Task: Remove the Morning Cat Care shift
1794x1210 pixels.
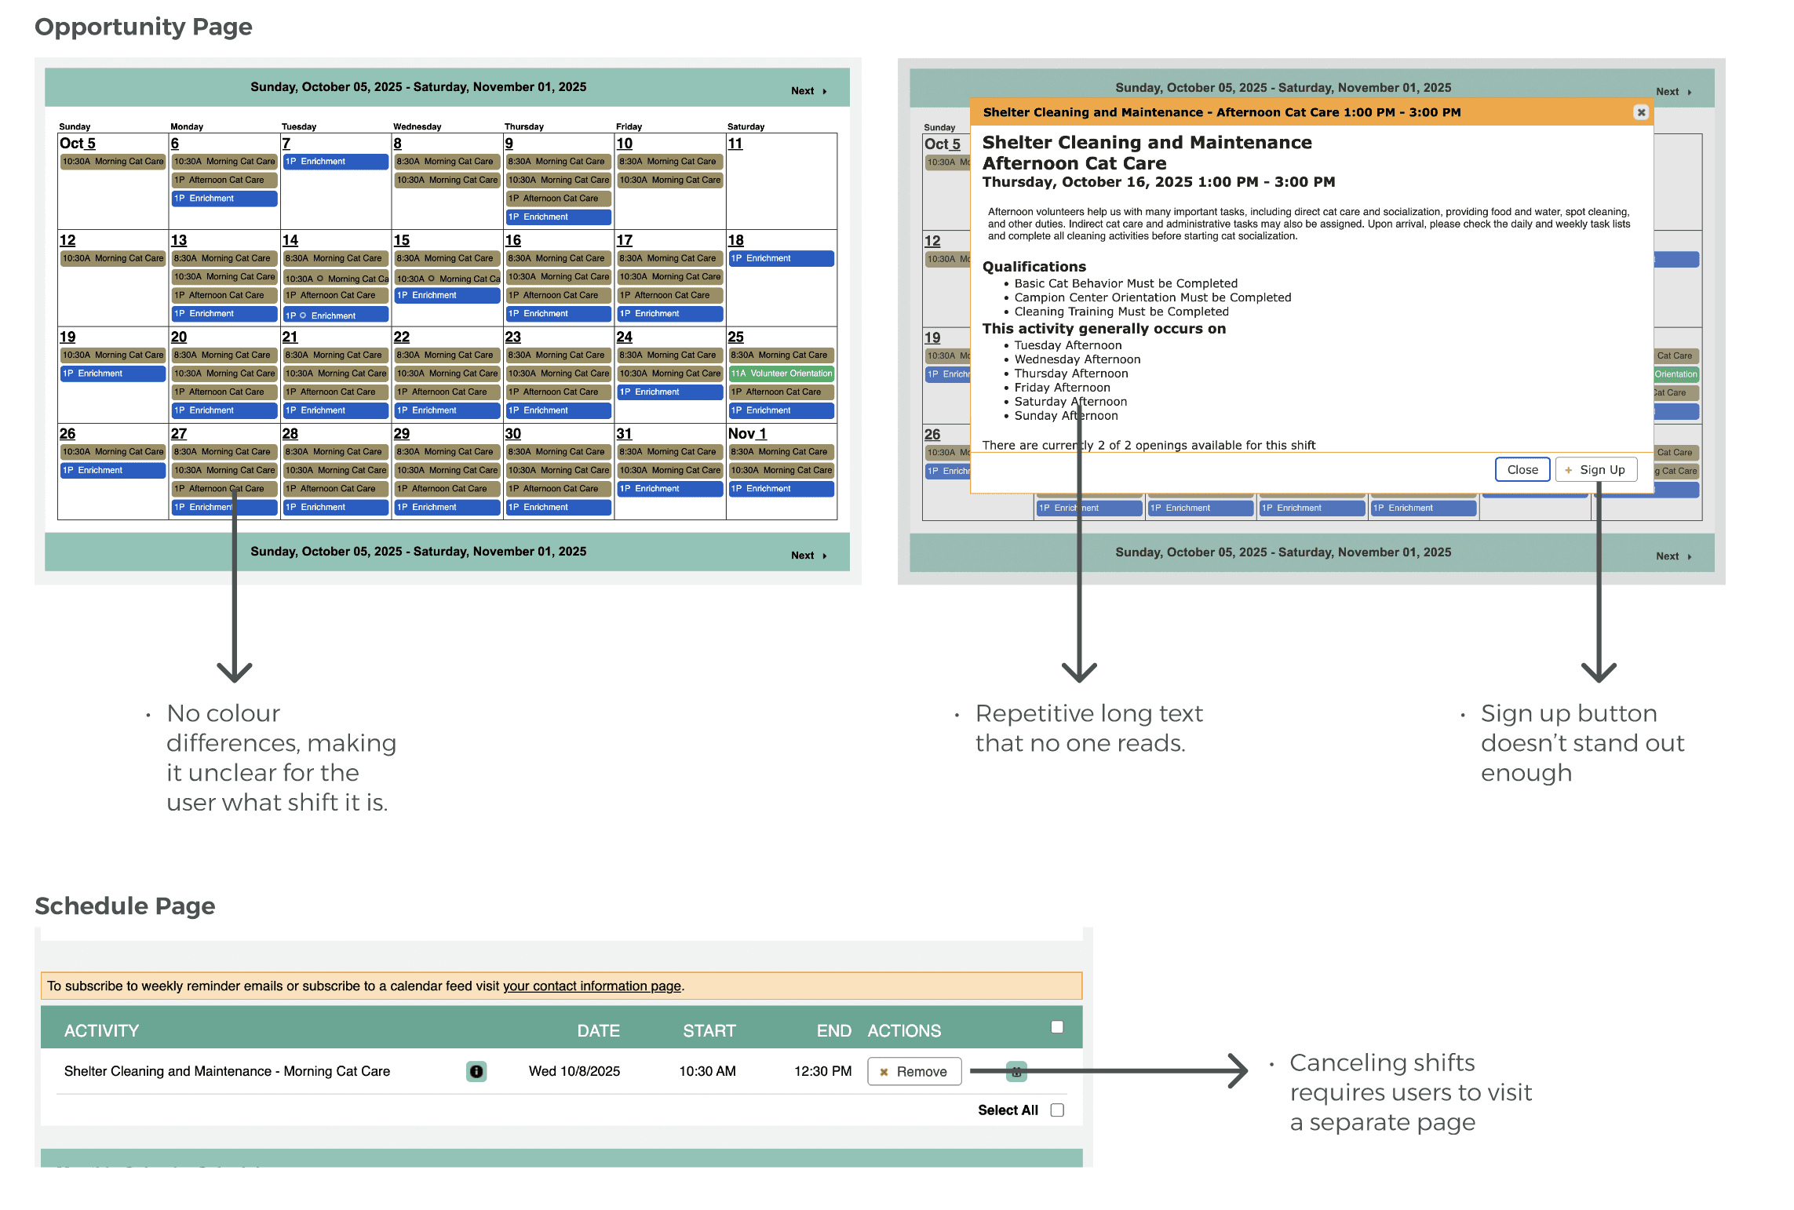Action: point(914,1071)
